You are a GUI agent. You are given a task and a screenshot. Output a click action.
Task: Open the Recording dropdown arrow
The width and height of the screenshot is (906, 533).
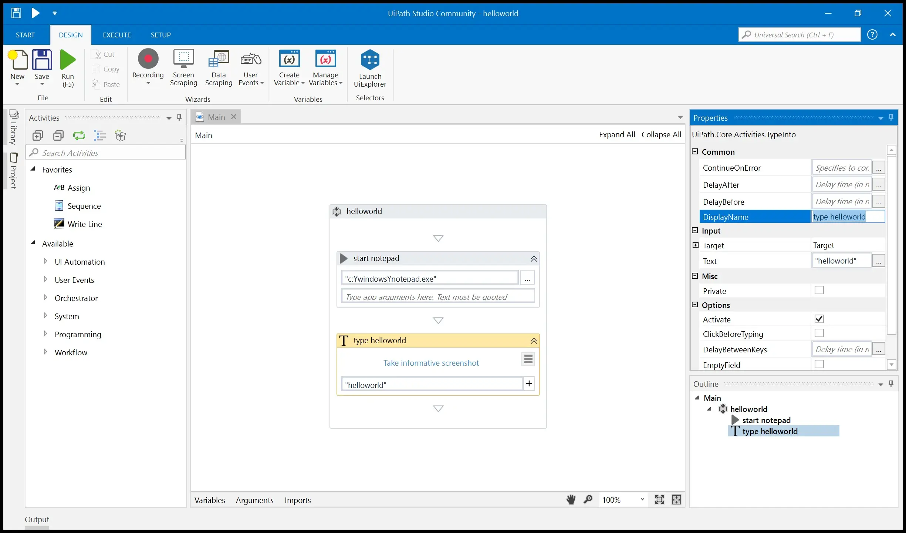(x=148, y=83)
